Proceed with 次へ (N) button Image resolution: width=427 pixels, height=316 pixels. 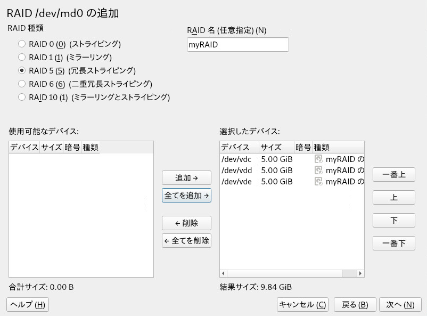pyautogui.click(x=400, y=304)
